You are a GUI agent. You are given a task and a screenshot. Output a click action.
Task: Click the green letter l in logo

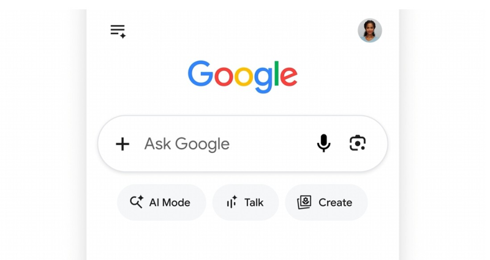pyautogui.click(x=276, y=73)
